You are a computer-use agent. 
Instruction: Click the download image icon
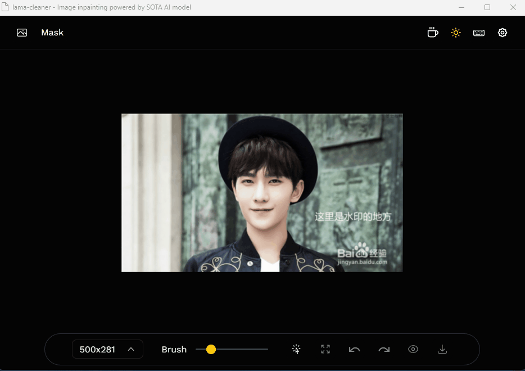click(x=442, y=349)
